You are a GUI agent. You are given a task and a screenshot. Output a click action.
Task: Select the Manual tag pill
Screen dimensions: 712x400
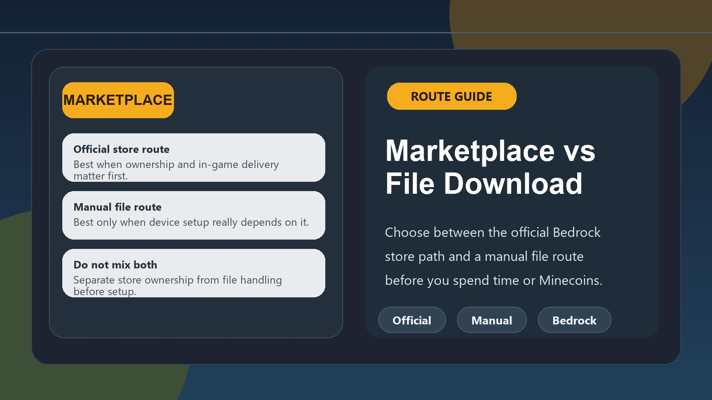492,320
